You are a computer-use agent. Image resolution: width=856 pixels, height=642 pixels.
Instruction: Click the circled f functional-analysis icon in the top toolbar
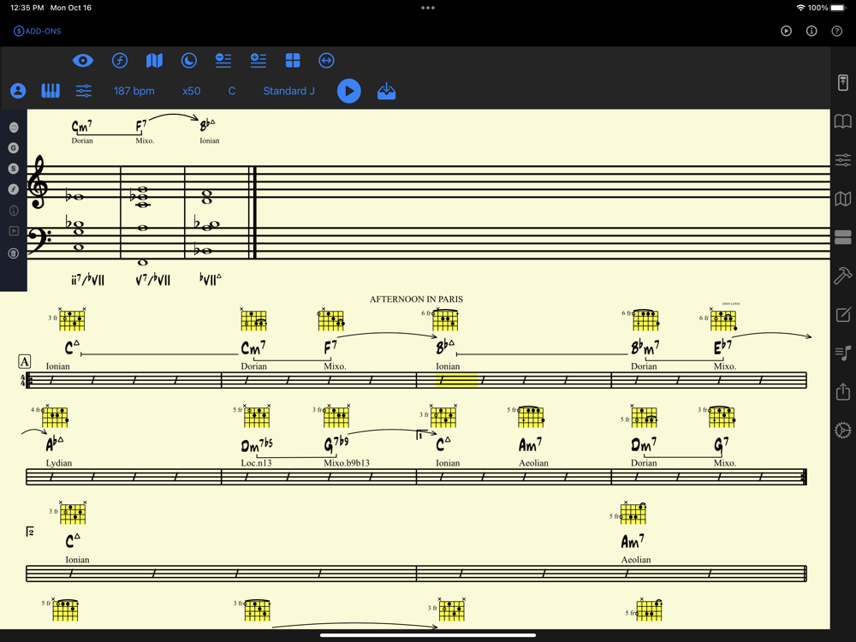(x=120, y=61)
